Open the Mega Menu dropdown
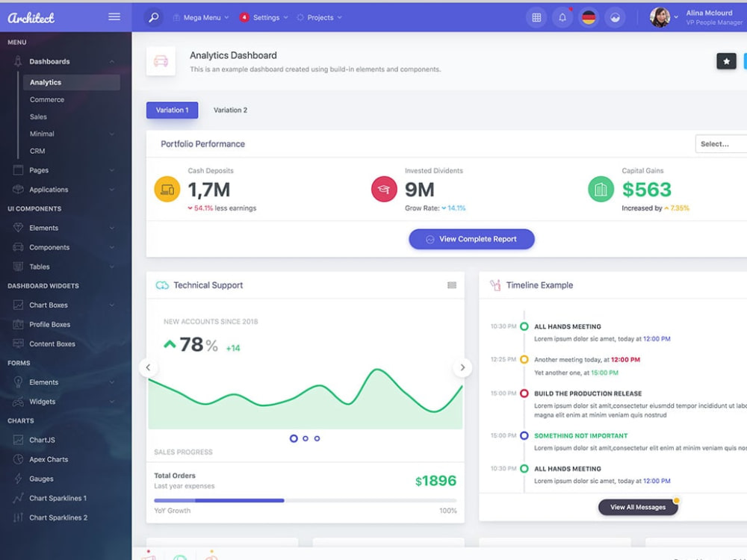The width and height of the screenshot is (747, 560). (201, 18)
